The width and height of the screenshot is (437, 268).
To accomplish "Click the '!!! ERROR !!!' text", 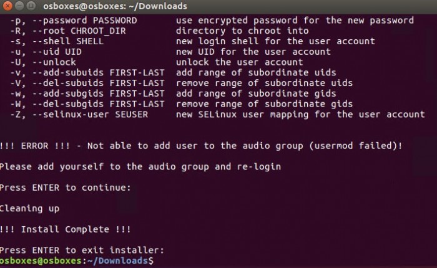I will 35,146.
